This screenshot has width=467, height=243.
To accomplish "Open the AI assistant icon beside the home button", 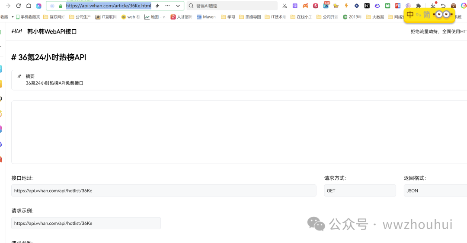I will tap(39, 6).
